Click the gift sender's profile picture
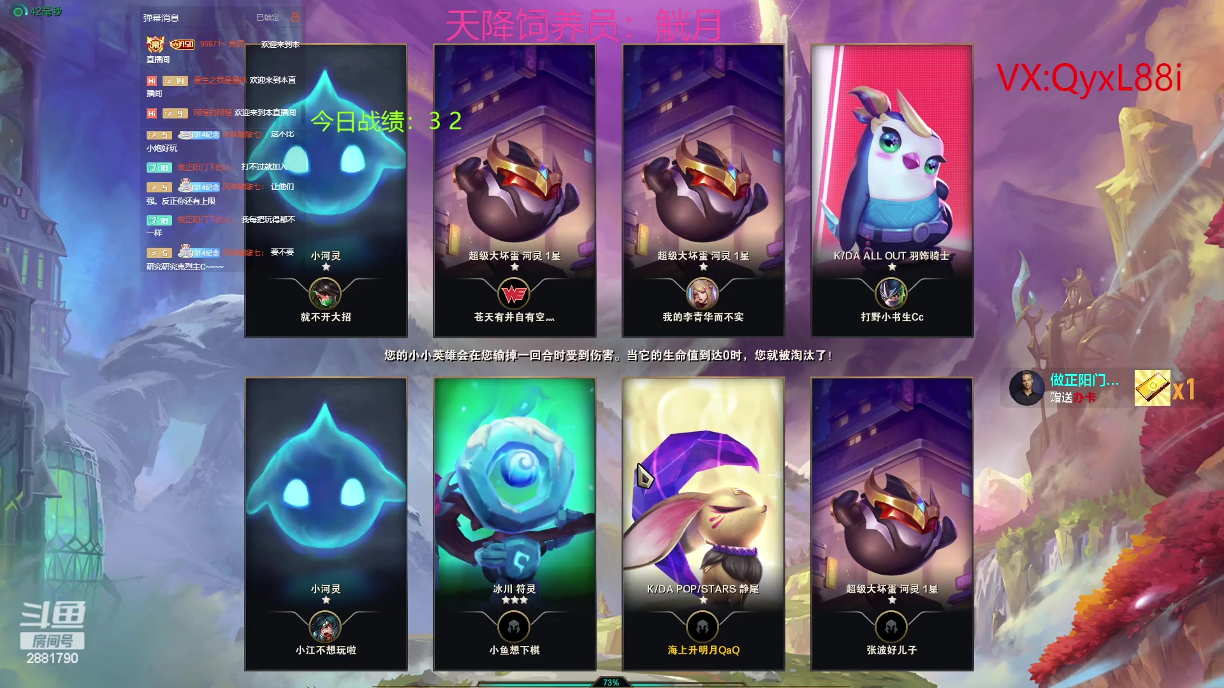 click(x=1026, y=388)
